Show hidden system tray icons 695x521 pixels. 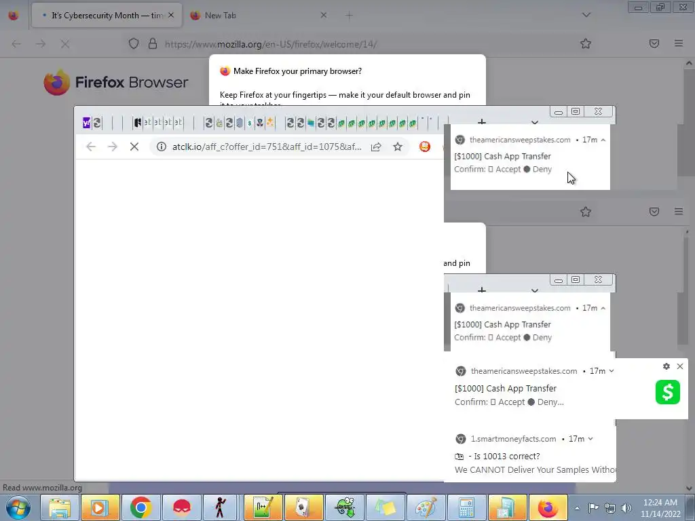point(577,508)
